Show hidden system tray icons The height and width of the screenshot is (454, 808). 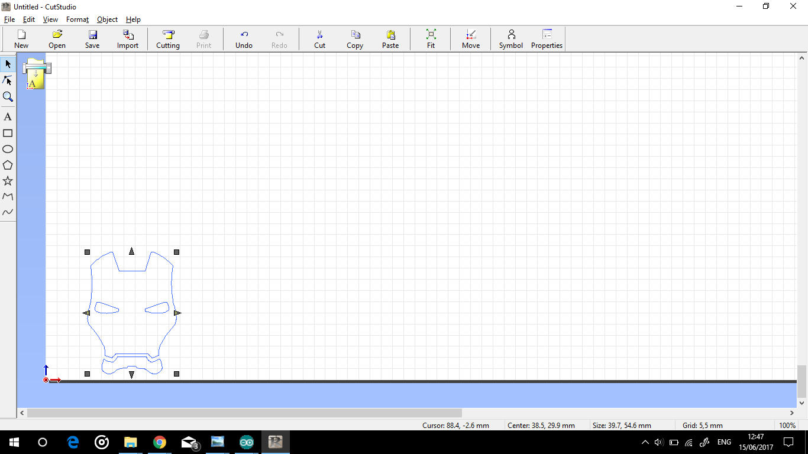[645, 442]
